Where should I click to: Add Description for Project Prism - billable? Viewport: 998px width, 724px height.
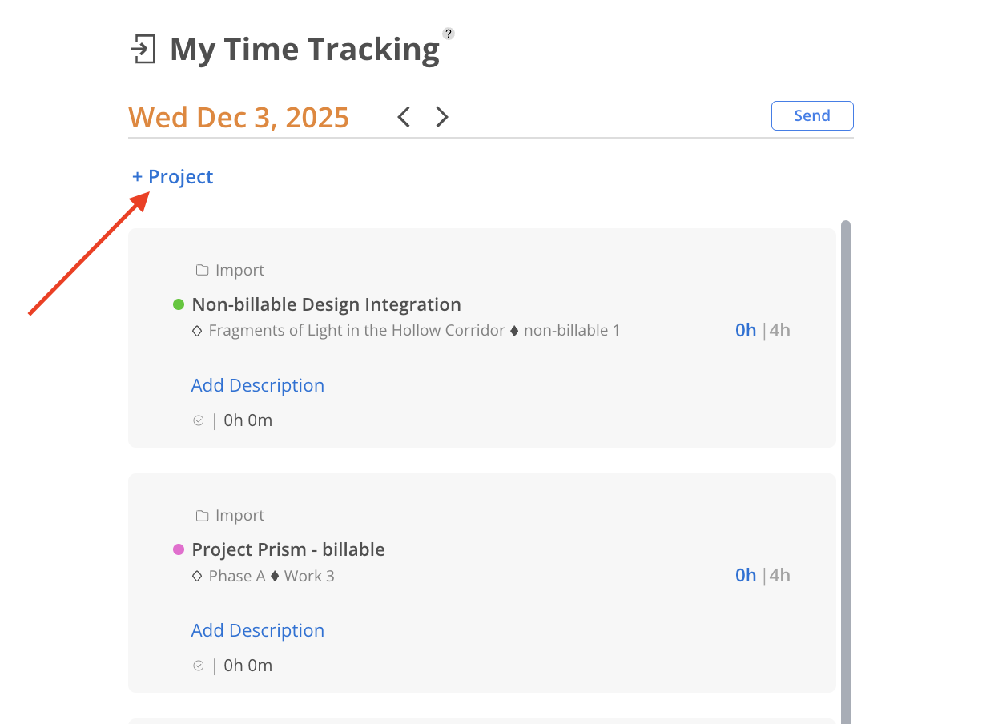[x=257, y=630]
